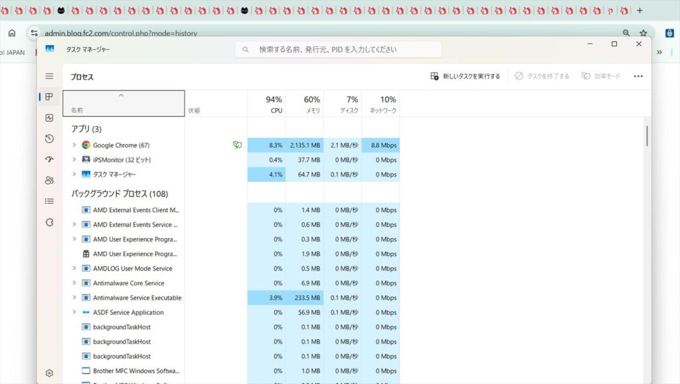The image size is (680, 384).
Task: Open App history from sidebar
Action: [x=49, y=139]
